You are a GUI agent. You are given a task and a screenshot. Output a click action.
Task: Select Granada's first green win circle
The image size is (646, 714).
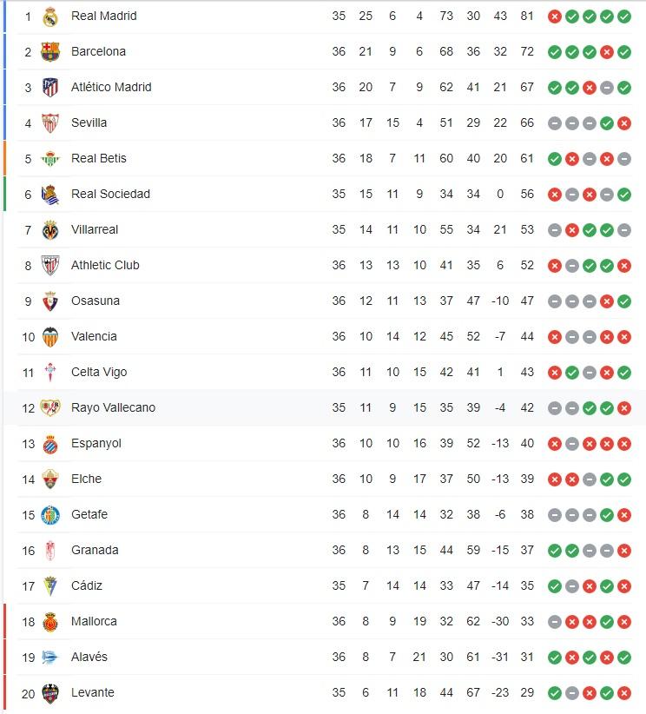click(553, 550)
